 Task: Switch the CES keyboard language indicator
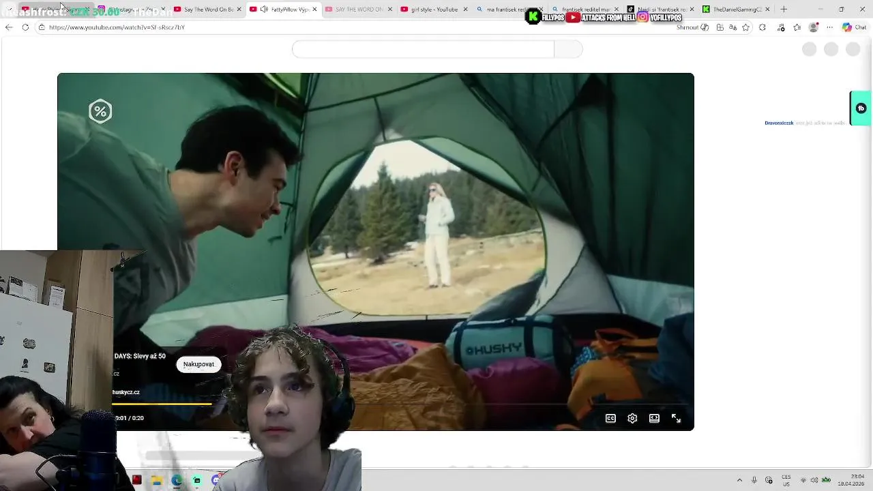click(x=786, y=480)
